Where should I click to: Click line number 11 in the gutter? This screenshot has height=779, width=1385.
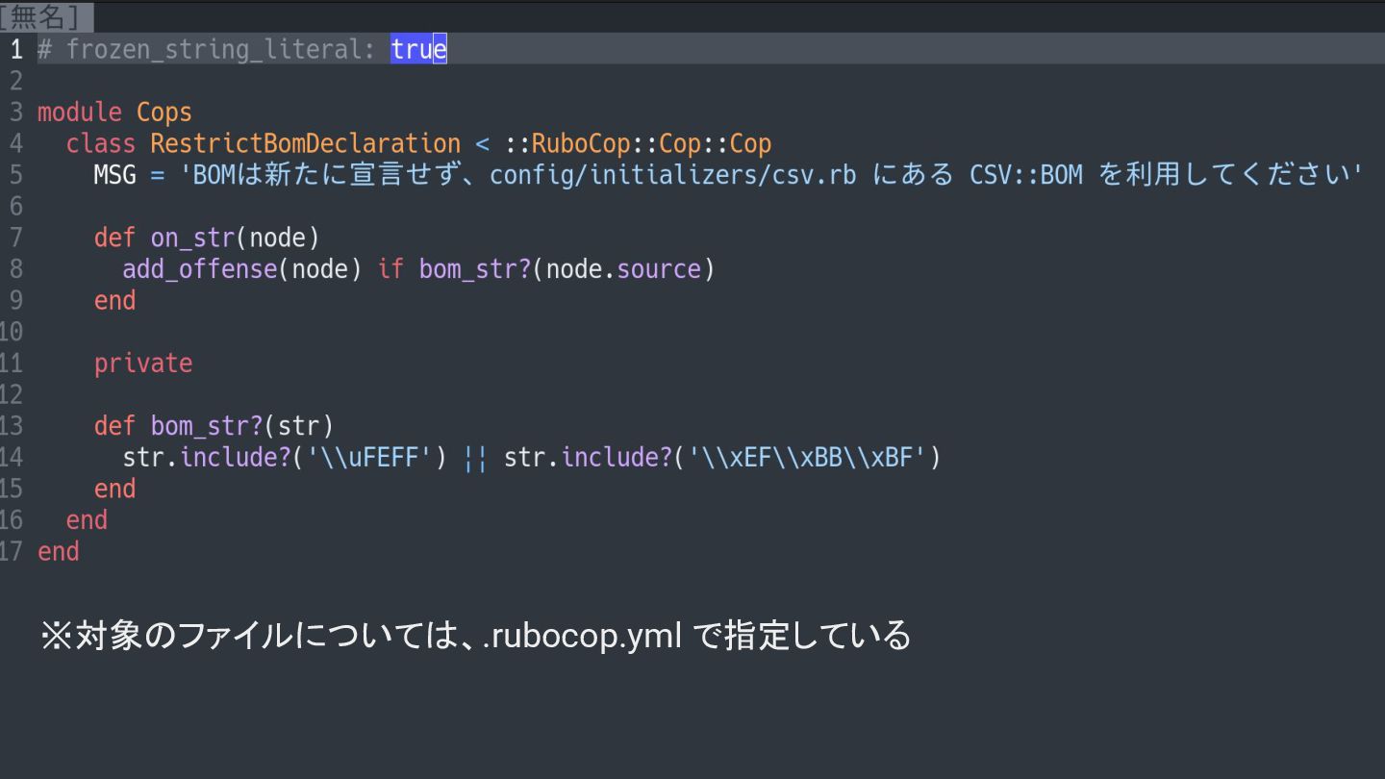[x=12, y=364]
